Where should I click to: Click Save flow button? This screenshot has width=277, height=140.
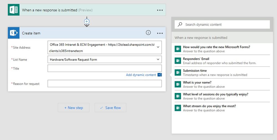pos(110,108)
